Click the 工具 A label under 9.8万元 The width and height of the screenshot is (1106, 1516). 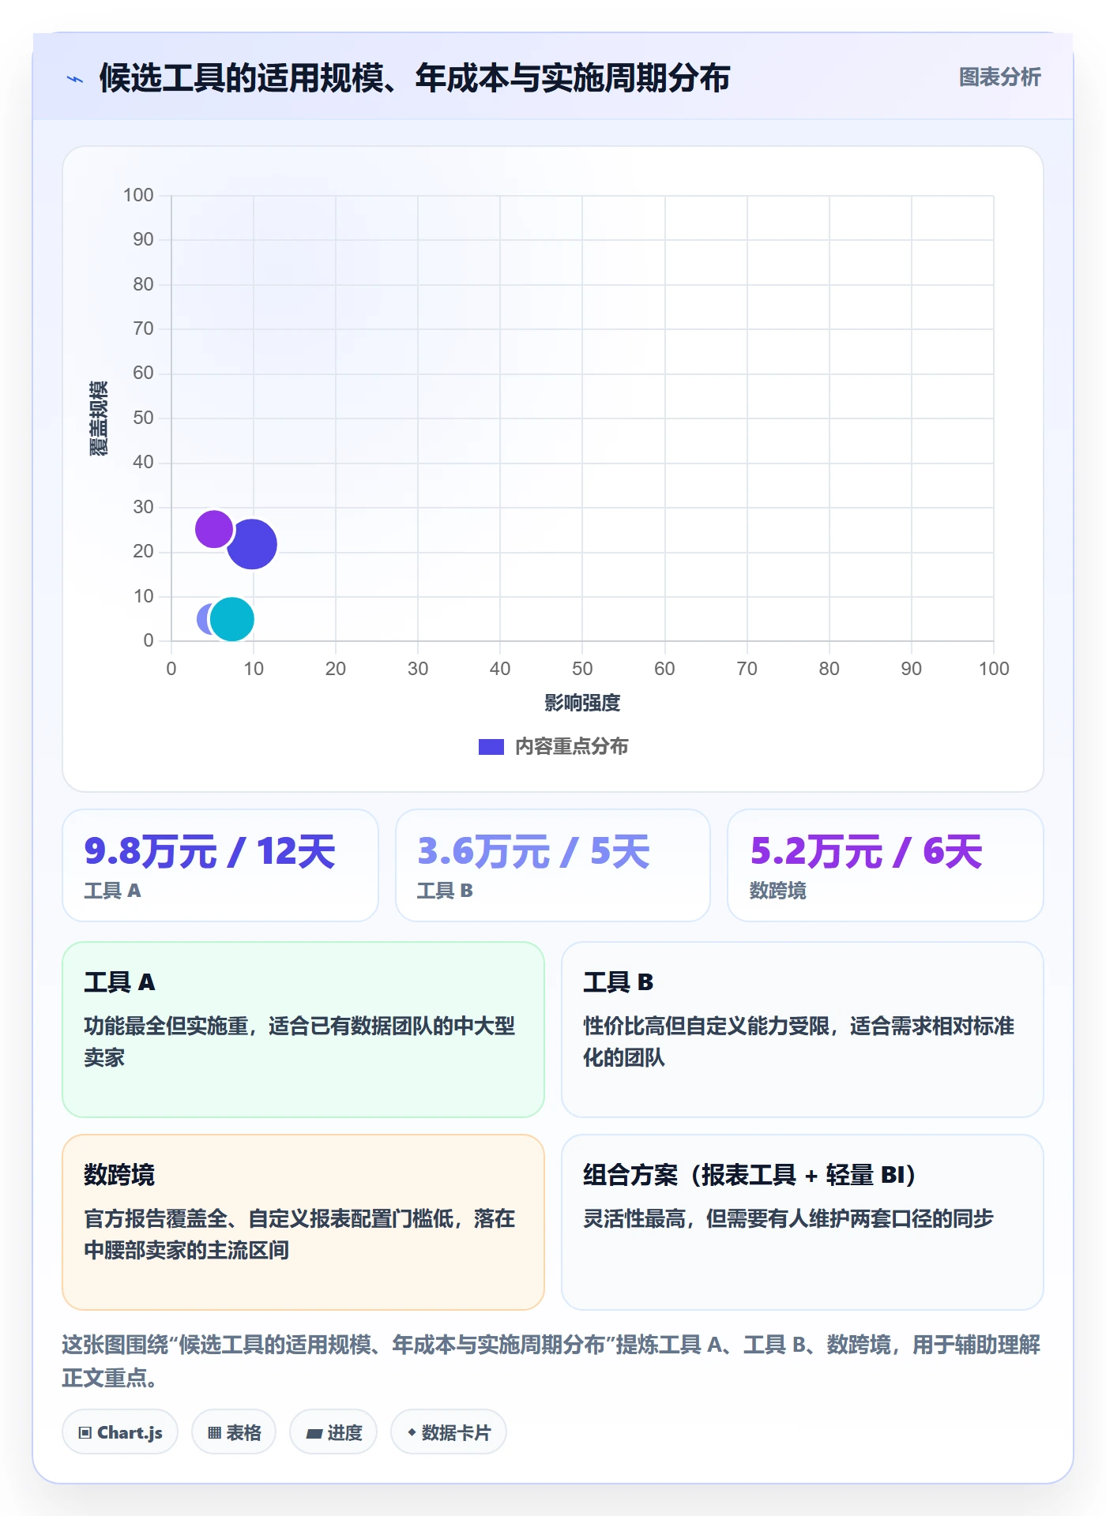pyautogui.click(x=112, y=891)
